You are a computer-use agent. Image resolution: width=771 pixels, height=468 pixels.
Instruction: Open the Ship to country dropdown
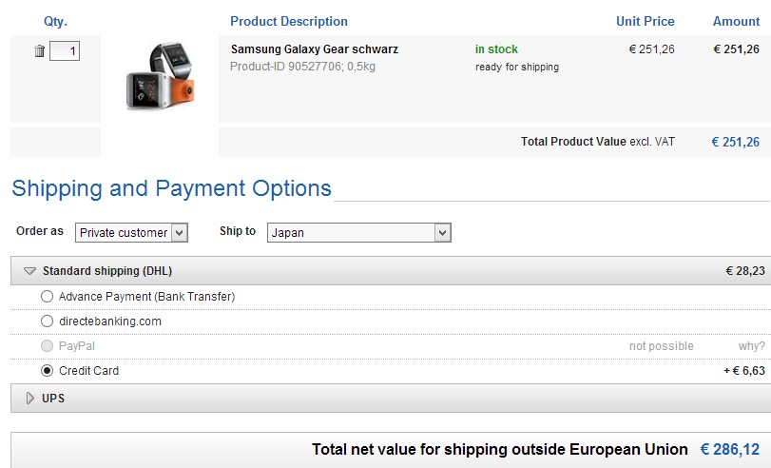tap(358, 232)
